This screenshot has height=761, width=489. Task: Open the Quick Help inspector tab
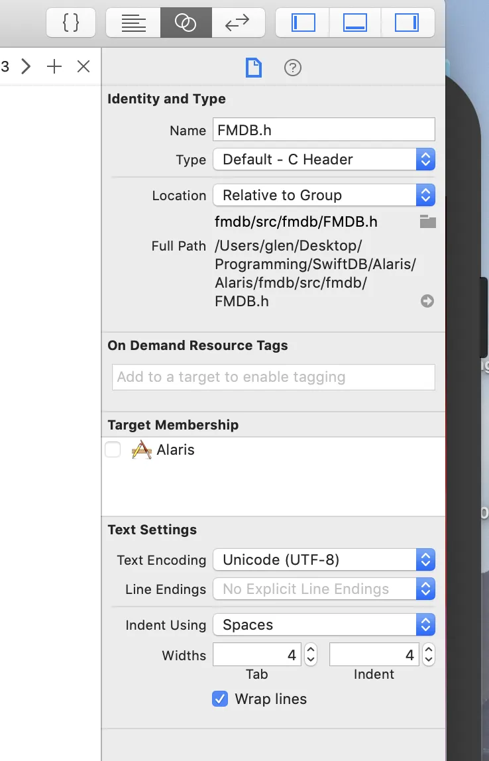(292, 68)
